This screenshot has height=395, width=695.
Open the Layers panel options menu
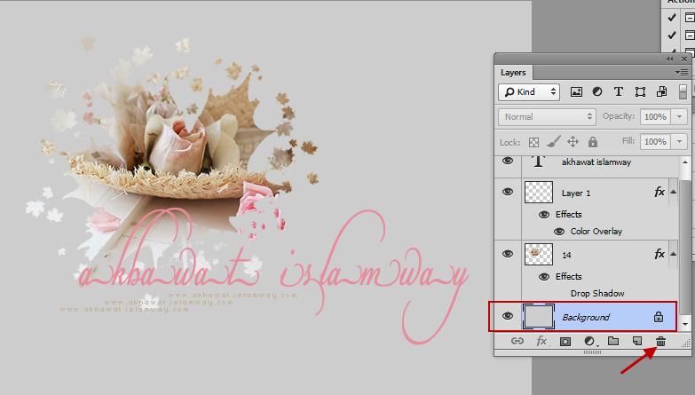tap(682, 72)
